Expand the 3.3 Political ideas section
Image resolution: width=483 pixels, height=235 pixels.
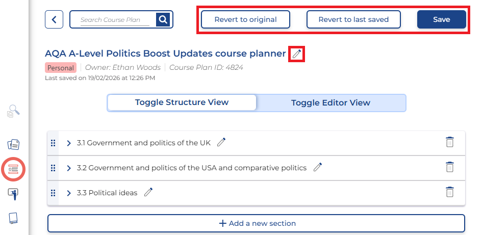point(69,193)
